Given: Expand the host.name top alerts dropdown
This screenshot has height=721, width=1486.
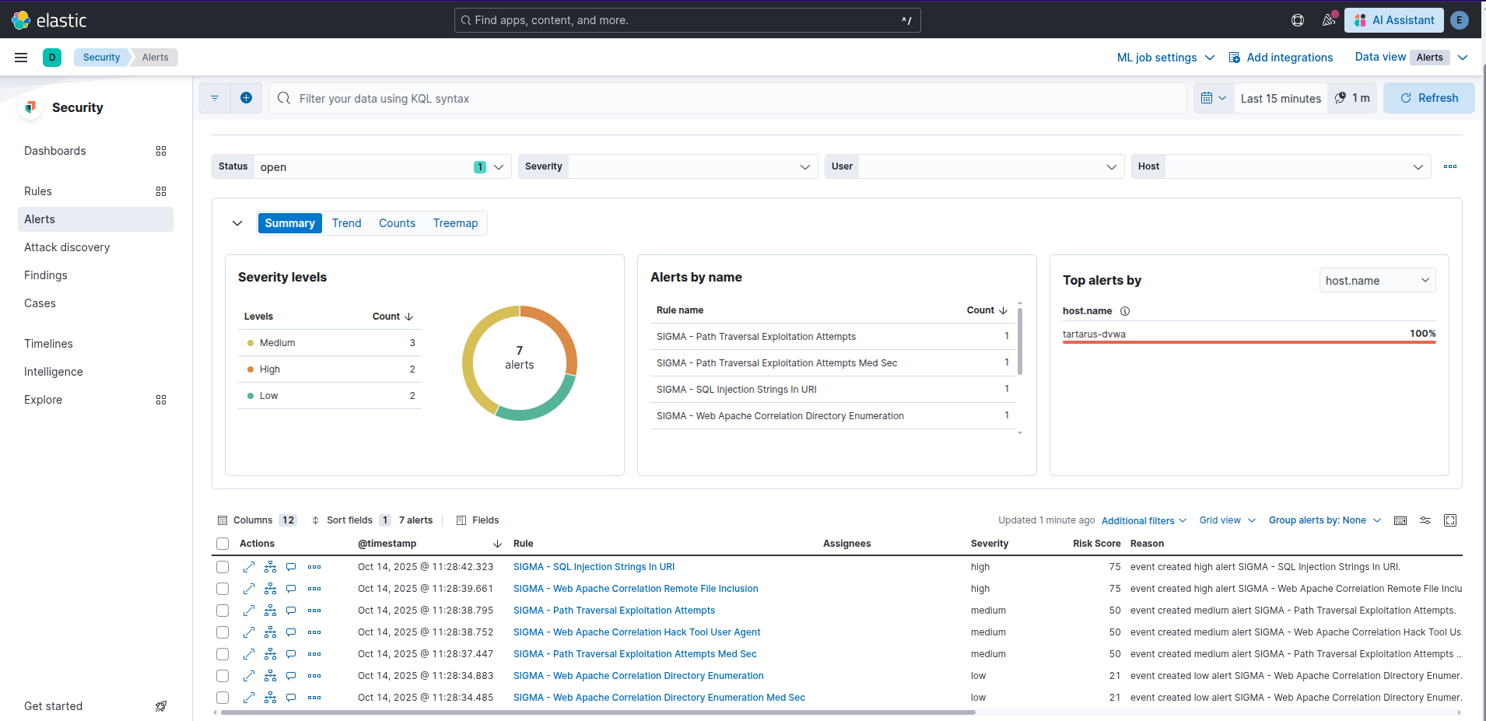Looking at the screenshot, I should tap(1377, 281).
